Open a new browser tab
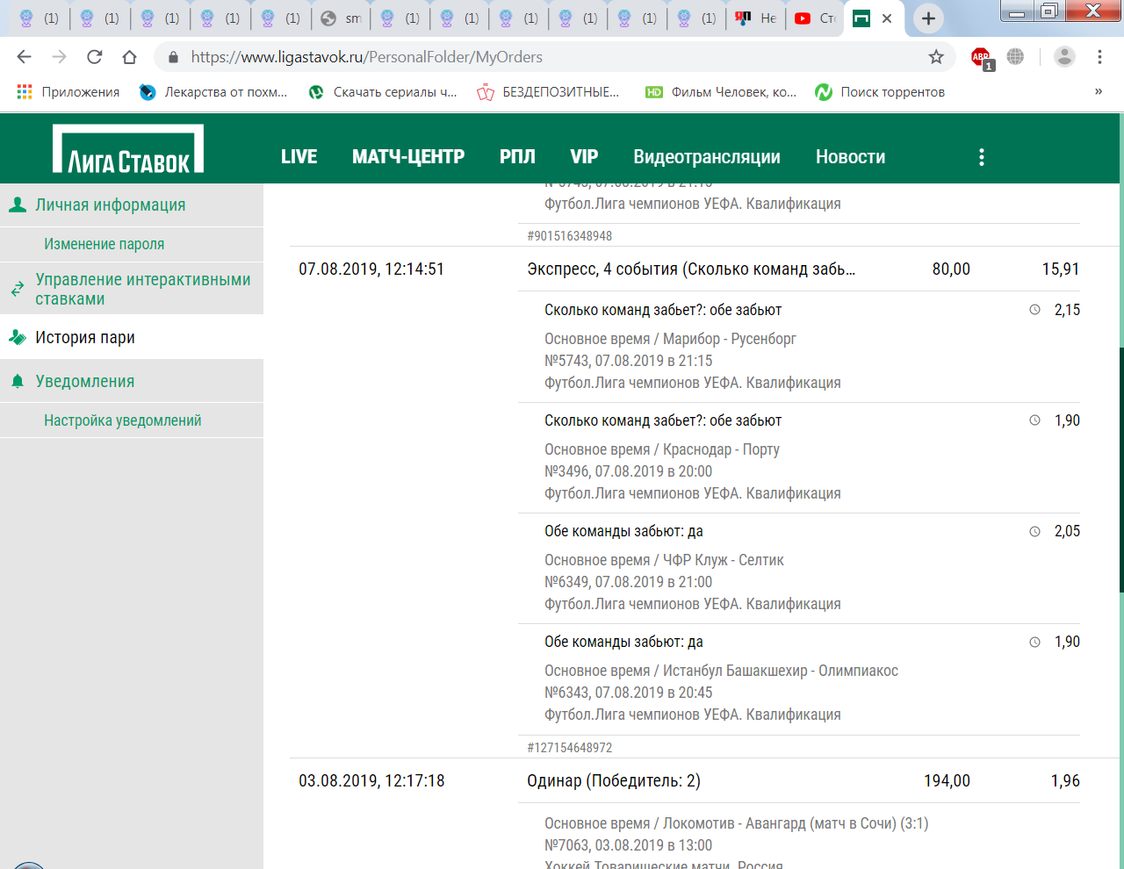This screenshot has width=1124, height=869. tap(928, 18)
